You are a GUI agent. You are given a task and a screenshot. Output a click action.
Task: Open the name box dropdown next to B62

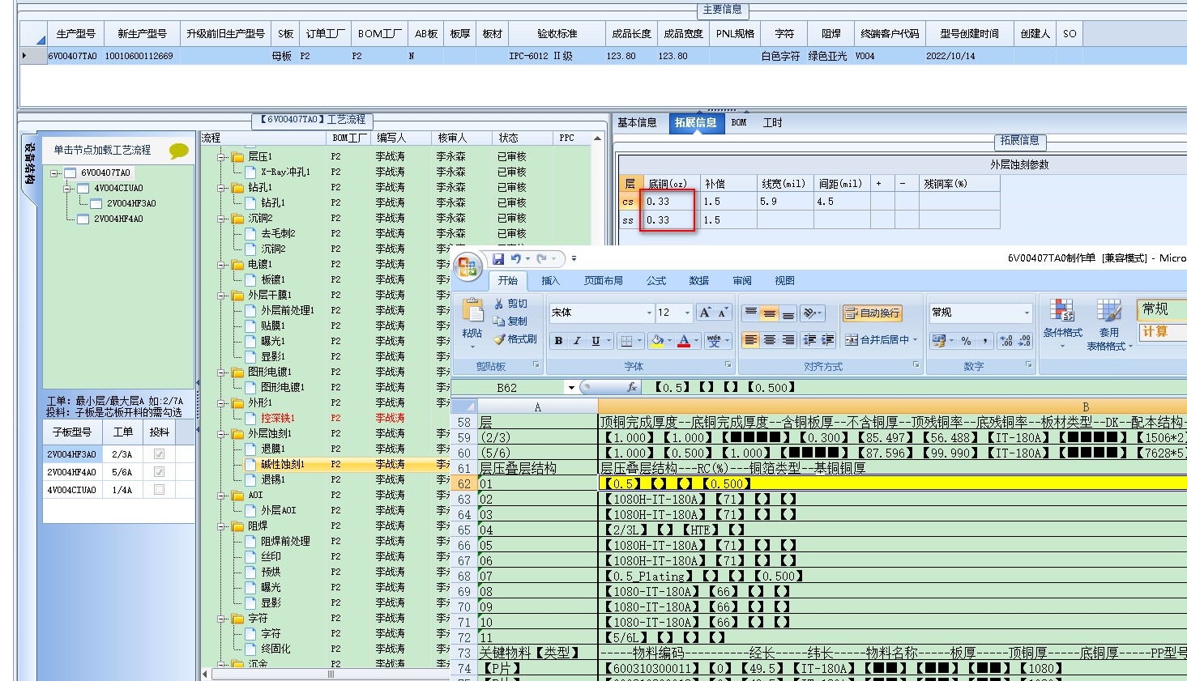[571, 388]
